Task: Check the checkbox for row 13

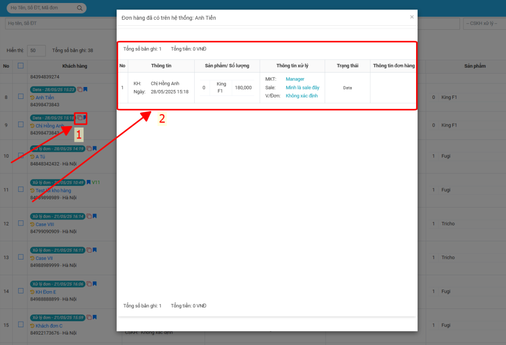Action: coord(21,257)
